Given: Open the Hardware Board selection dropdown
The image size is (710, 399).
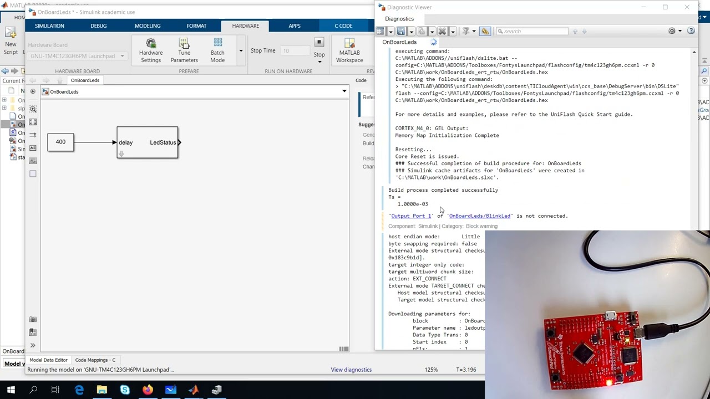Looking at the screenshot, I should pos(77,56).
